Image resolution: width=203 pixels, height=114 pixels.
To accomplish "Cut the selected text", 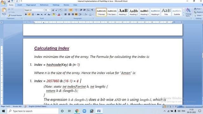I will pyautogui.click(x=11, y=9).
